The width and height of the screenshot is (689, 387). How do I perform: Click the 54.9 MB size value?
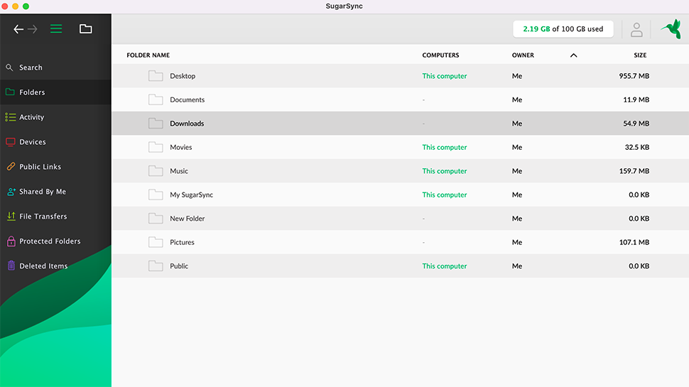[636, 124]
